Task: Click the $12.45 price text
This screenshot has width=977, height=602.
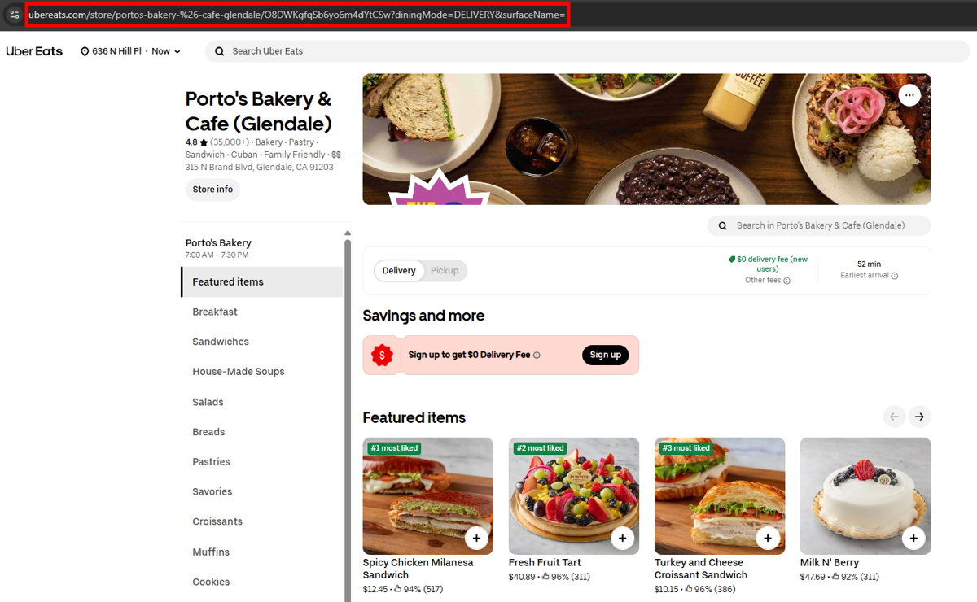Action: tap(375, 589)
